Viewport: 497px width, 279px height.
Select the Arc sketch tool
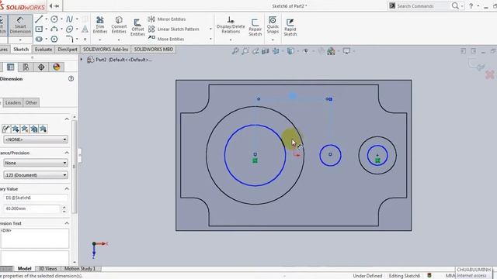tap(54, 29)
